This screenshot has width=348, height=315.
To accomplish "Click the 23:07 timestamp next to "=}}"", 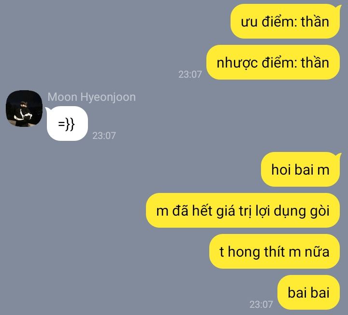I will pyautogui.click(x=104, y=136).
